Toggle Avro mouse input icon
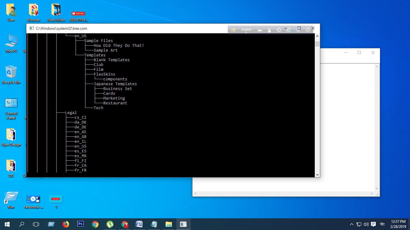This screenshot has height=230, width=410. [269, 30]
